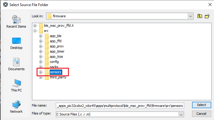Screen dimensions: 214x120
Task: Click the File name path field
Action: [x=120, y=106]
